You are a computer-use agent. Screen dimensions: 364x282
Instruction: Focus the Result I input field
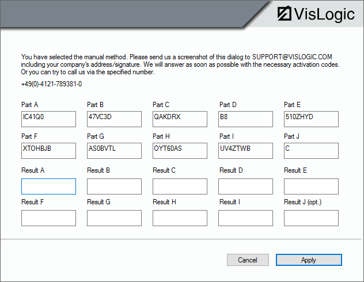point(246,218)
